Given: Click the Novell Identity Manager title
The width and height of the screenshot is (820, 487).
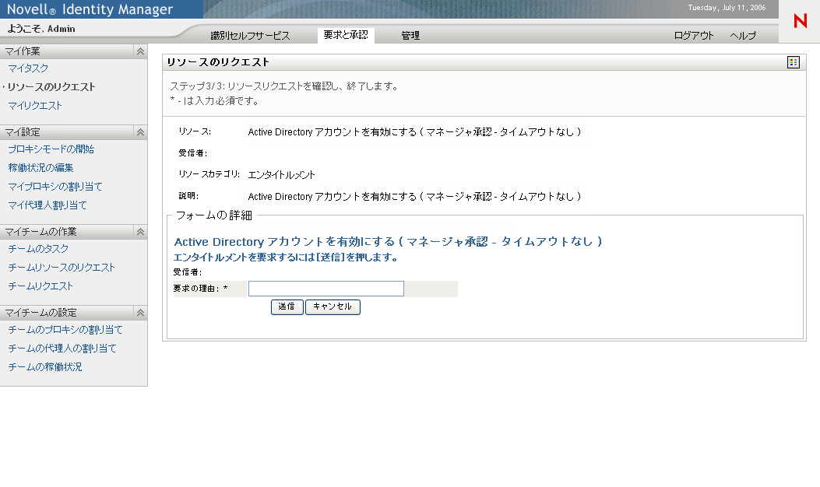Looking at the screenshot, I should click(90, 9).
